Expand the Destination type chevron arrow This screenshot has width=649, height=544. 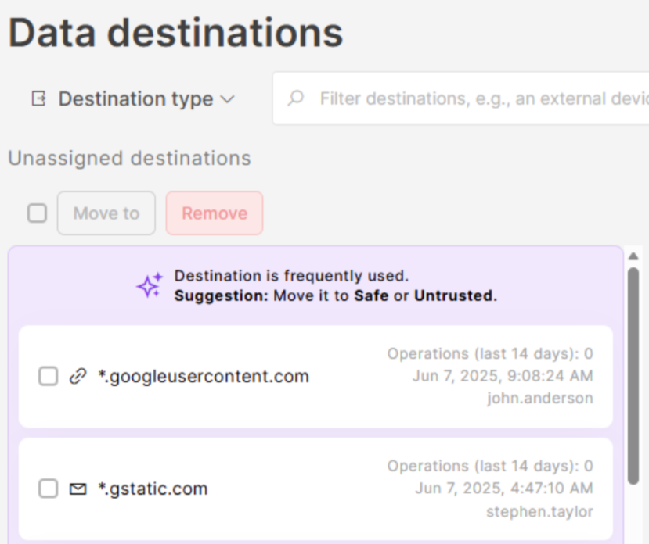click(x=227, y=99)
